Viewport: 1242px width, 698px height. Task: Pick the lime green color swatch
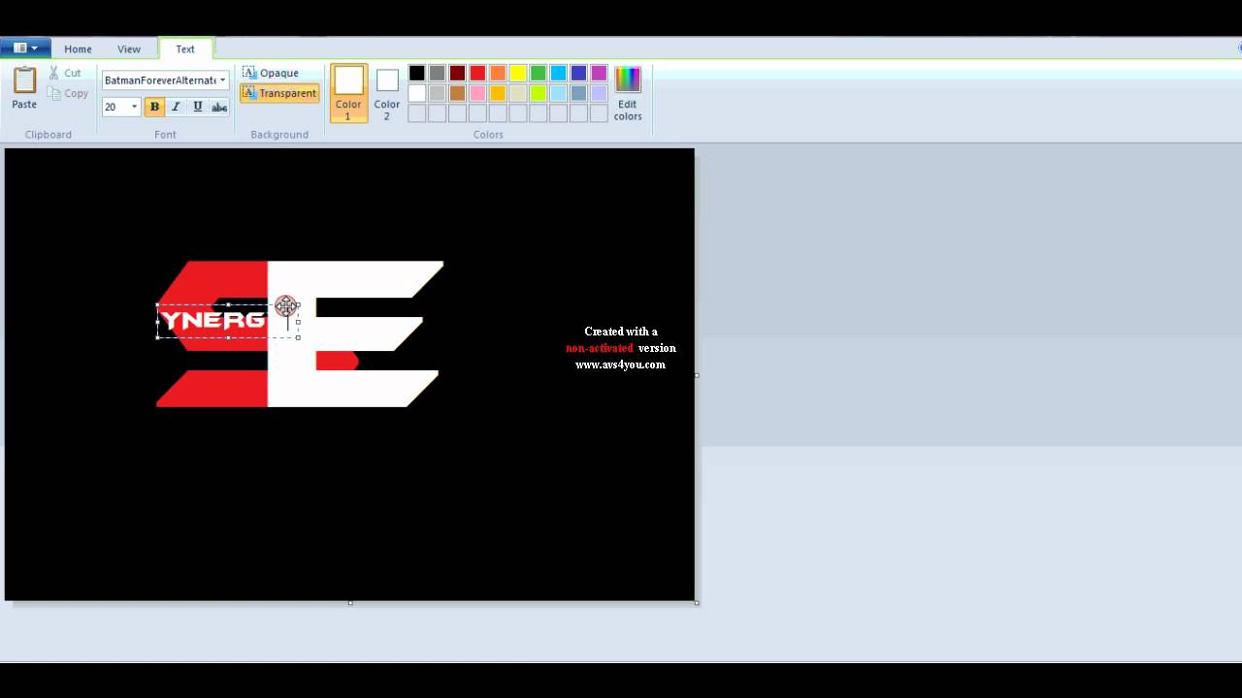(x=539, y=93)
